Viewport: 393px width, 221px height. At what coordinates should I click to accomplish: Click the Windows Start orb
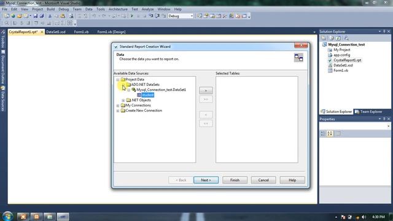coord(7,216)
